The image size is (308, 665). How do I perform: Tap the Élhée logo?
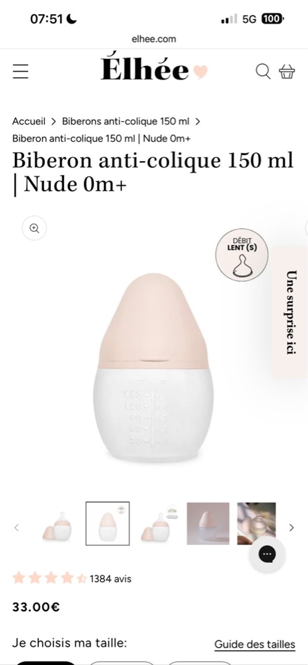(154, 70)
